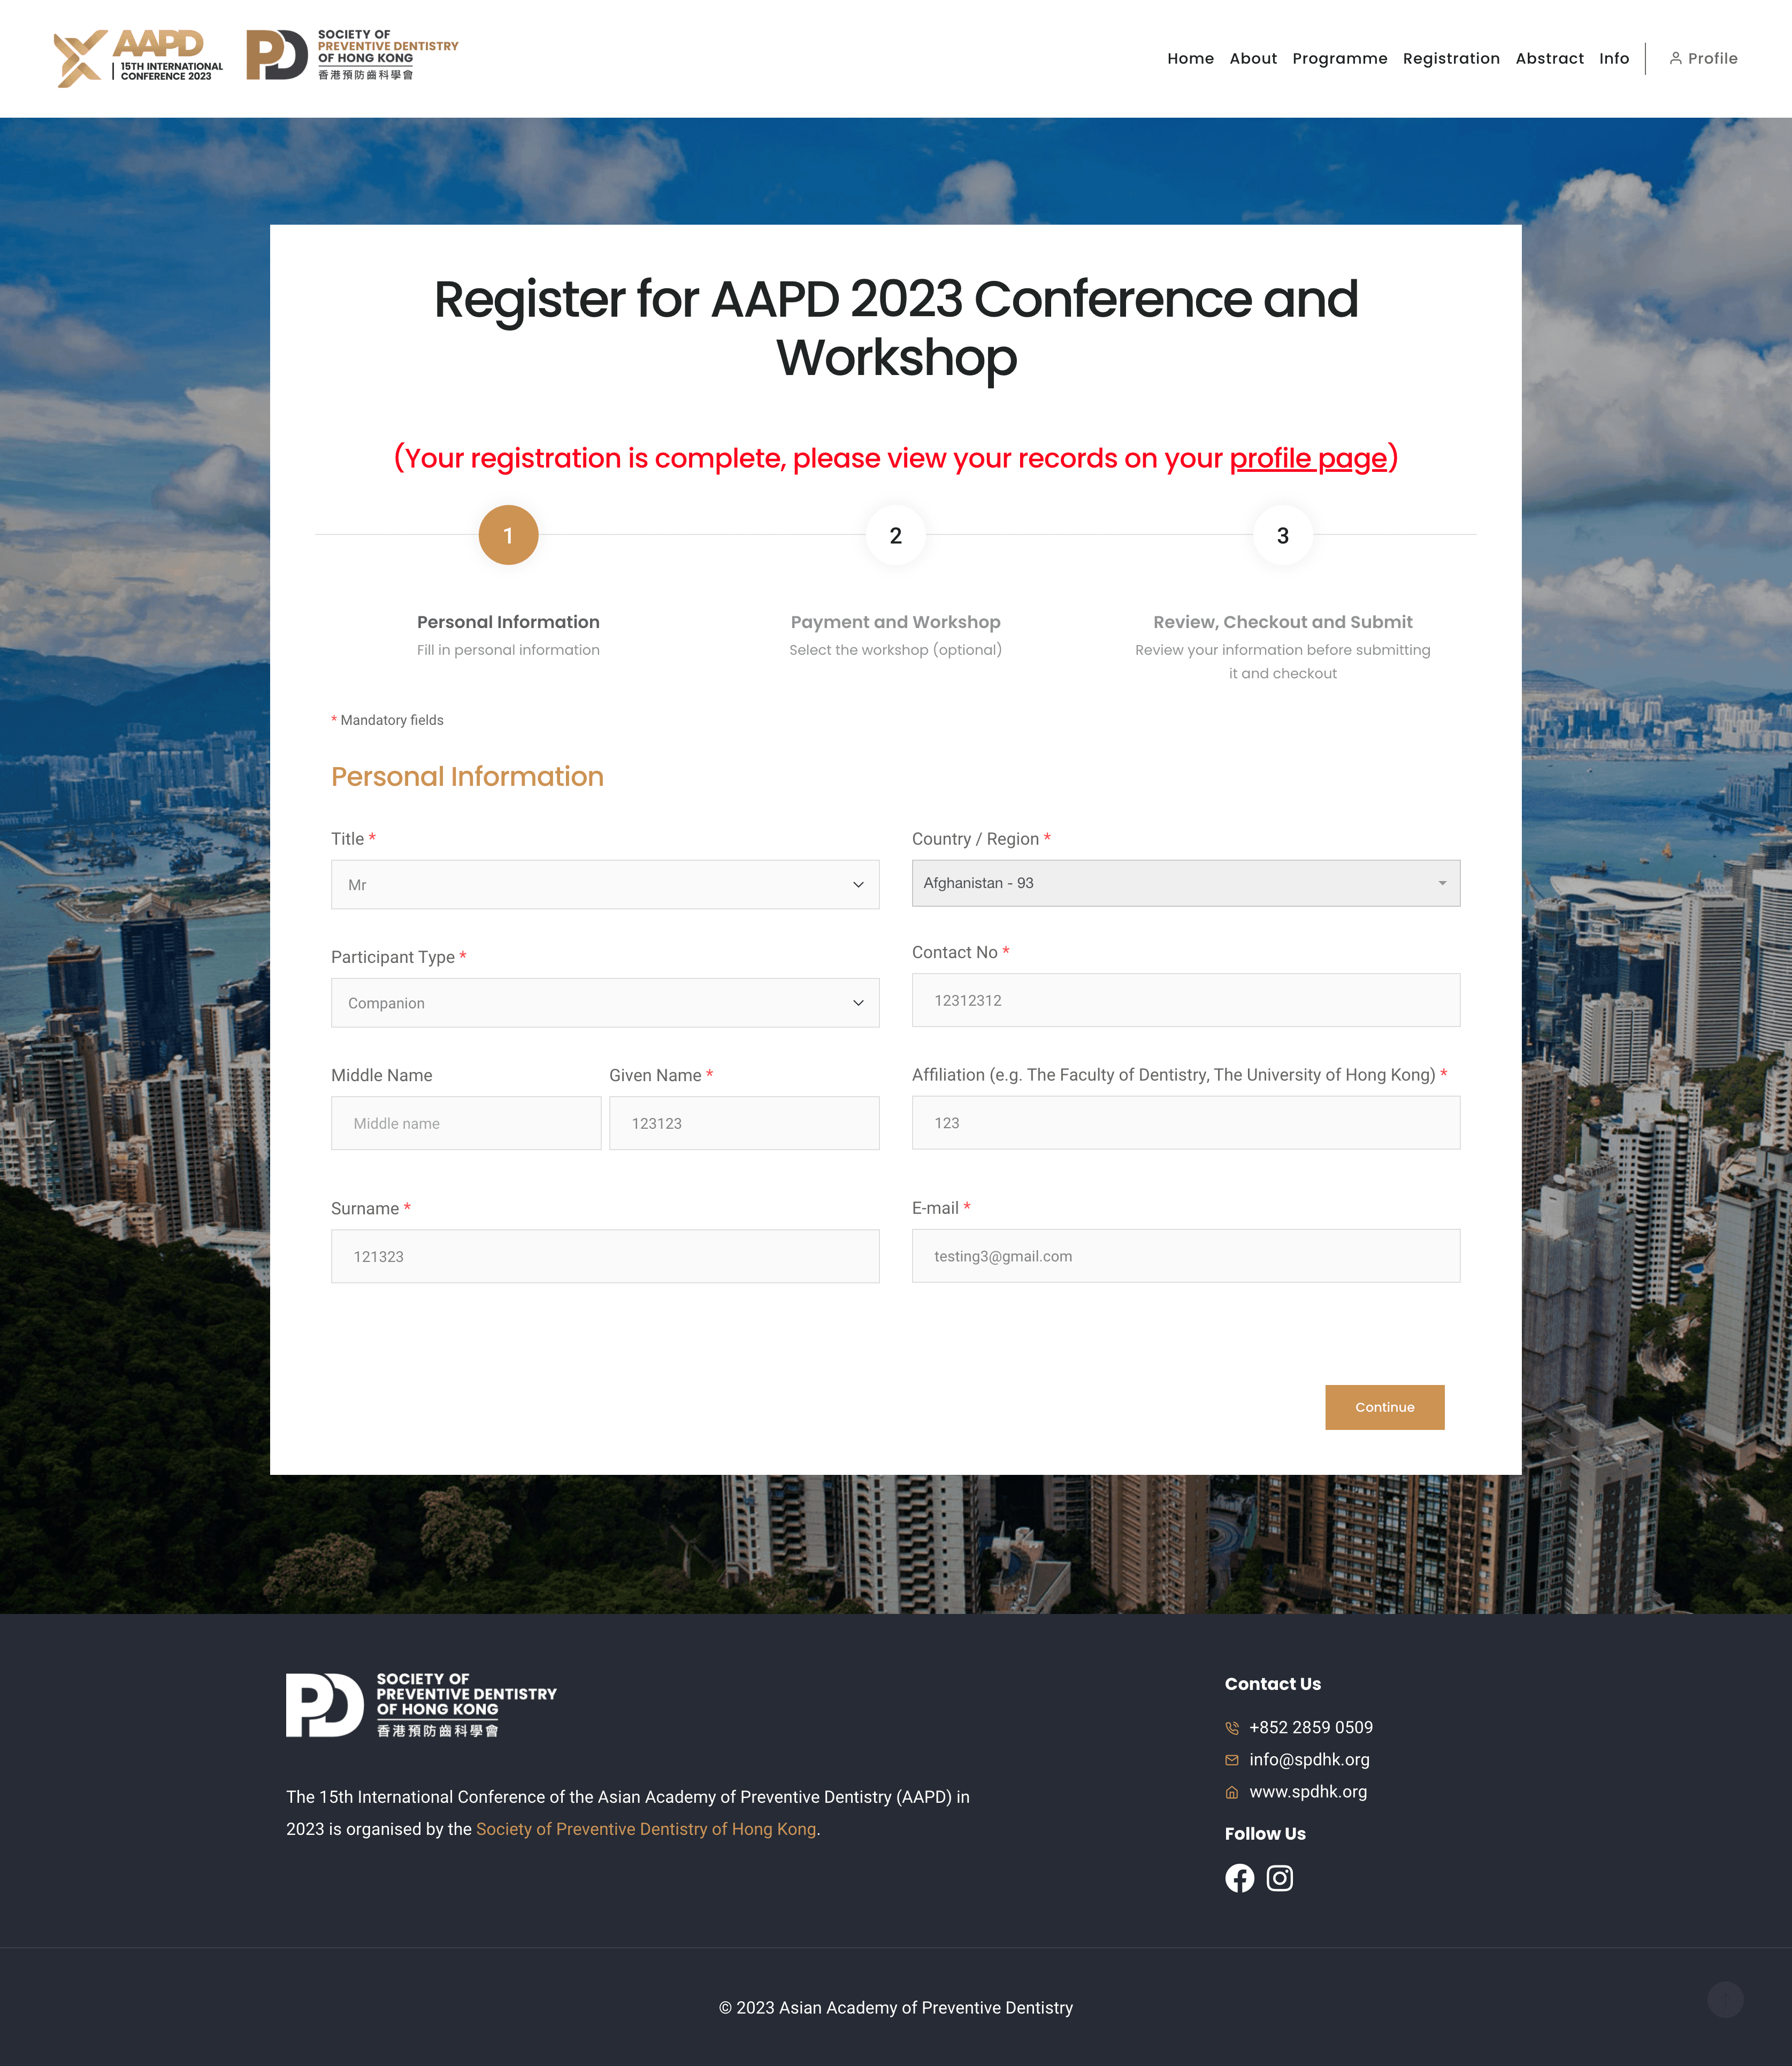Click the AAPD conference logo

pyautogui.click(x=138, y=58)
